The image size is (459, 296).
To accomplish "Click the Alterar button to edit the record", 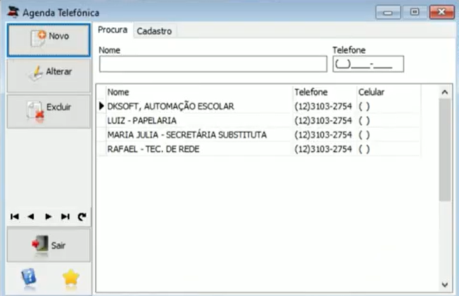I will (x=49, y=76).
